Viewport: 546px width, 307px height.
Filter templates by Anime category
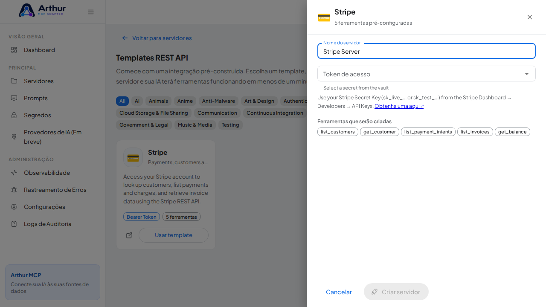[185, 101]
